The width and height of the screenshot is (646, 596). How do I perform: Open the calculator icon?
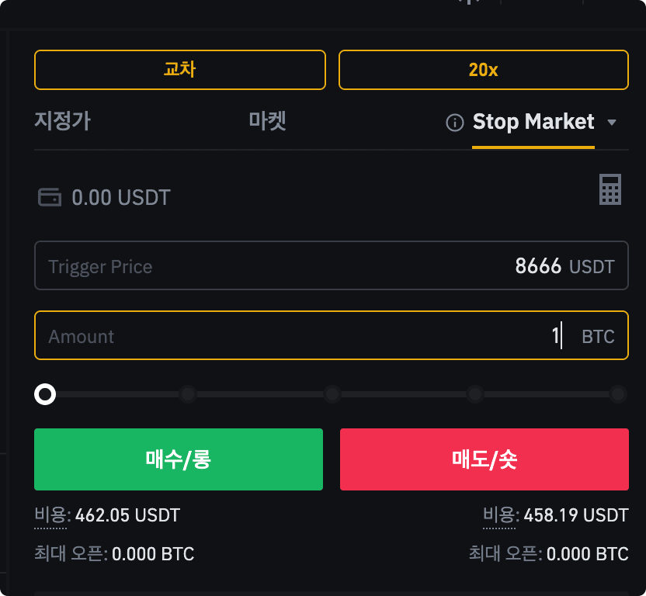[x=610, y=189]
